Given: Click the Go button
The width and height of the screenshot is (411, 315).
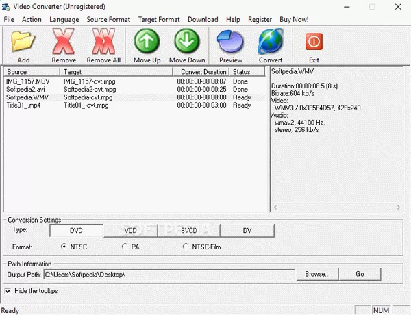Looking at the screenshot, I should click(360, 274).
